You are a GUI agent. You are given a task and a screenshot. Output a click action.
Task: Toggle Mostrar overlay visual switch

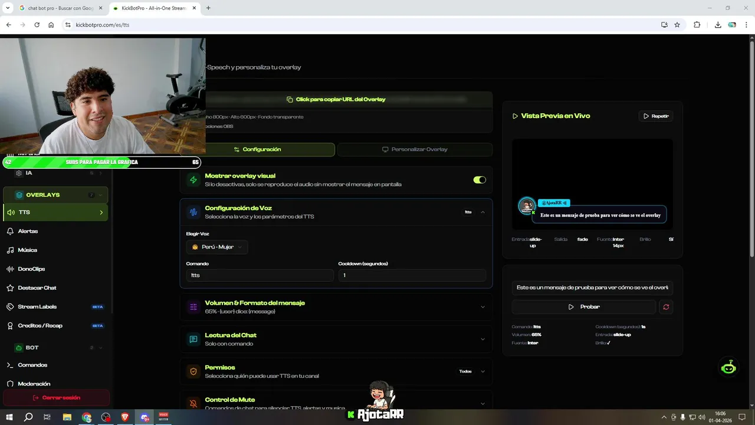pyautogui.click(x=480, y=180)
